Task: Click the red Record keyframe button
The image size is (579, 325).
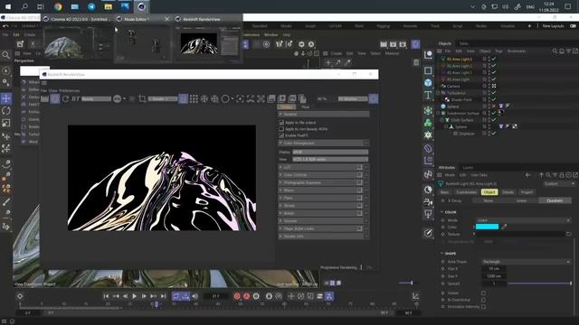Action: 237,296
